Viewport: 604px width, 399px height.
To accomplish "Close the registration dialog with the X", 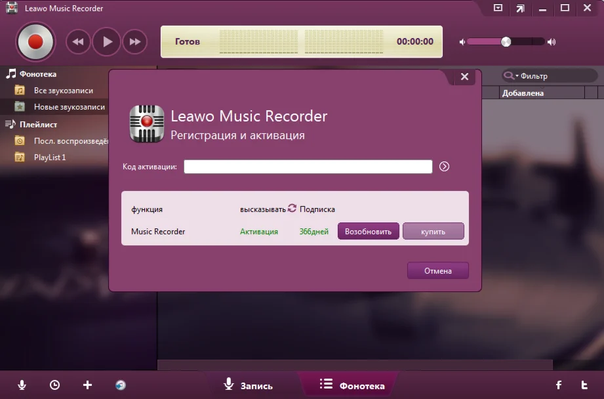I will point(464,77).
